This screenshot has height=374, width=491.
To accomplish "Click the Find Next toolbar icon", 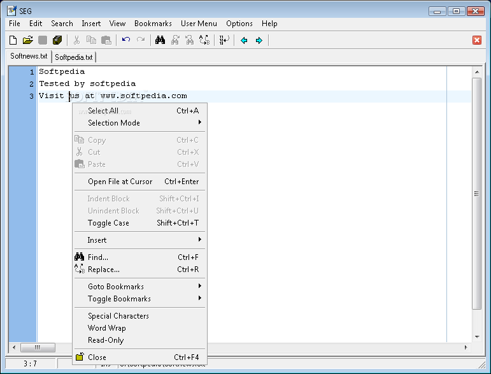I will click(x=175, y=40).
